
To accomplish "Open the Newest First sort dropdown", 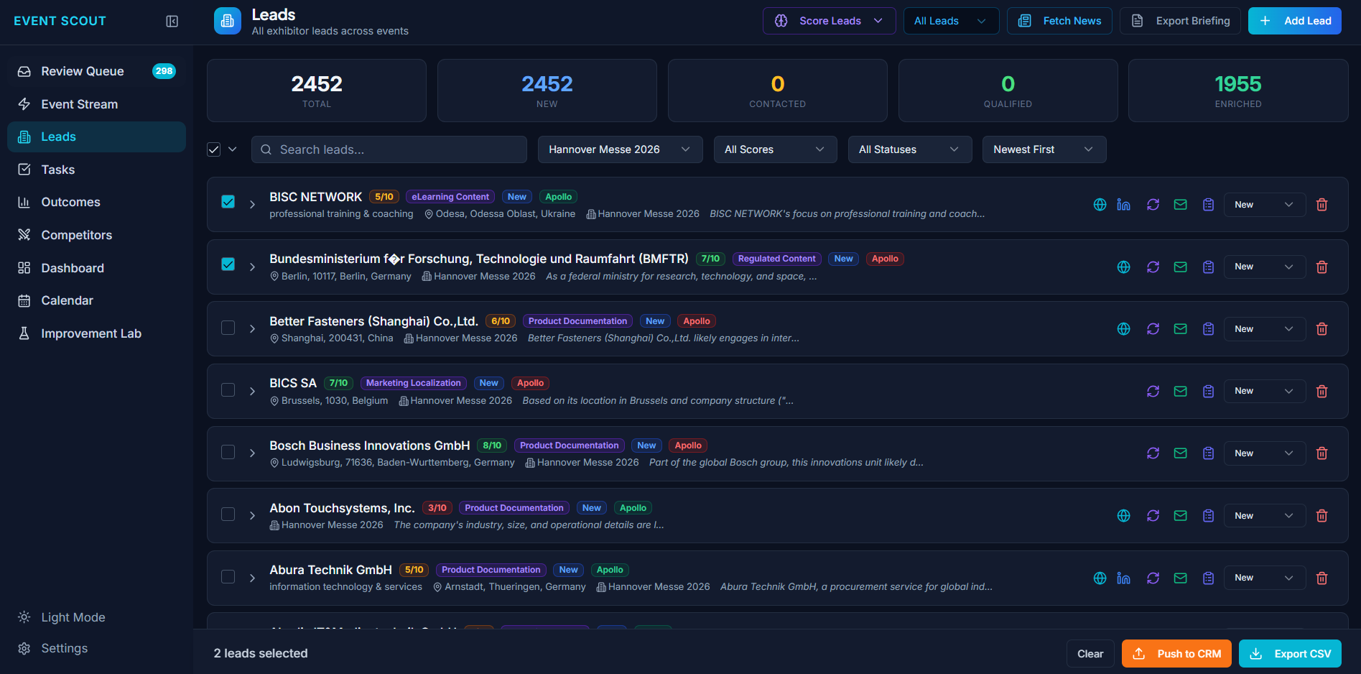I will click(x=1044, y=149).
